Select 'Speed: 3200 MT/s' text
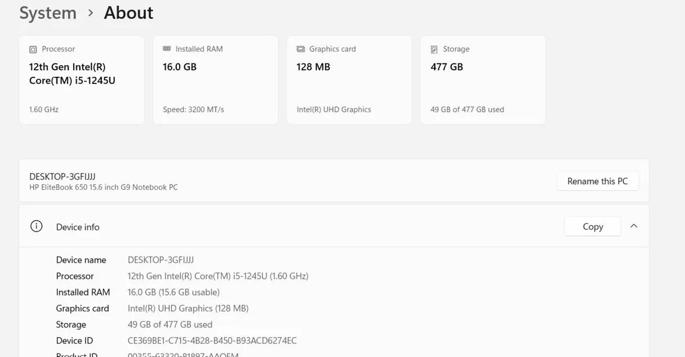The width and height of the screenshot is (685, 357). (193, 109)
